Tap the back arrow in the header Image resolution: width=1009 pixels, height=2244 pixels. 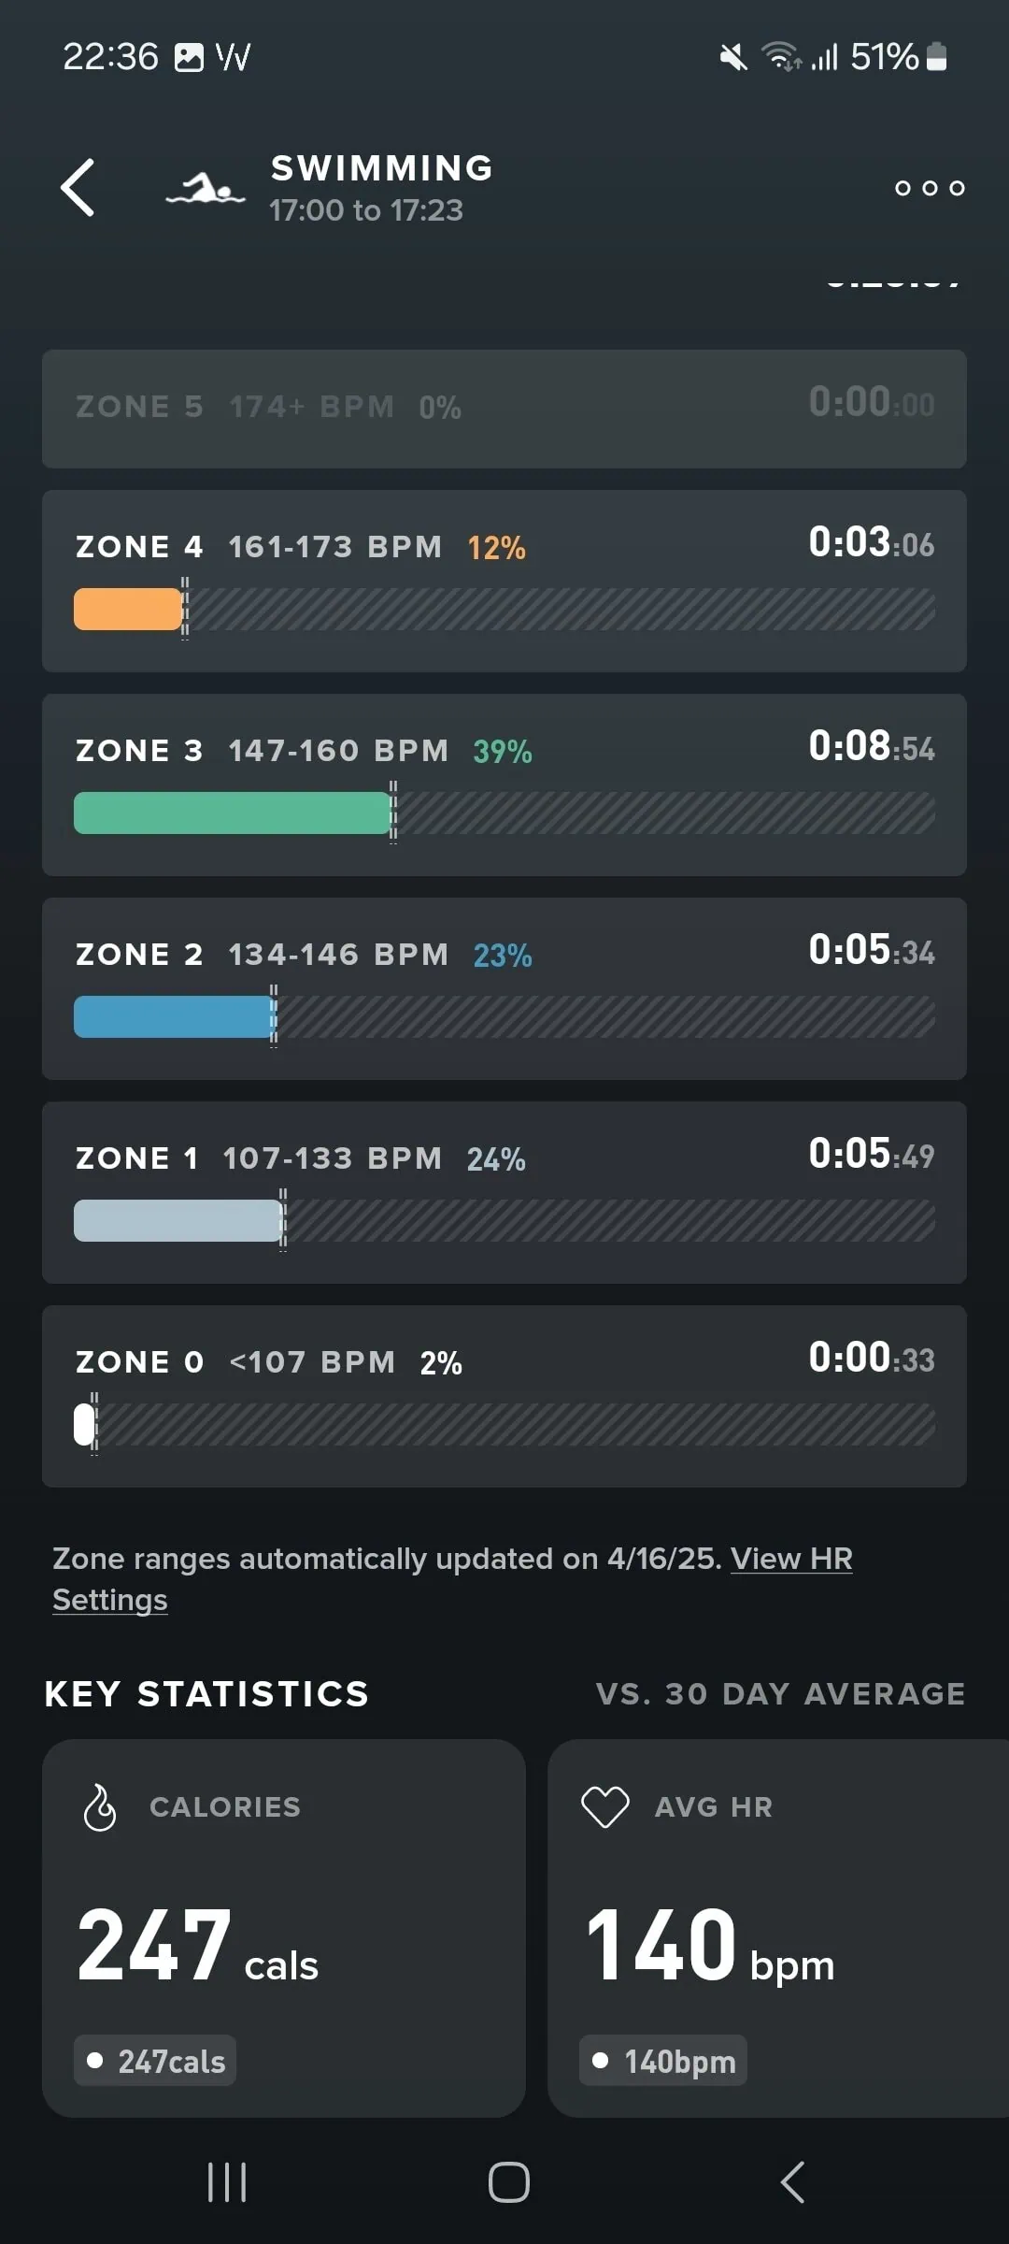point(78,188)
